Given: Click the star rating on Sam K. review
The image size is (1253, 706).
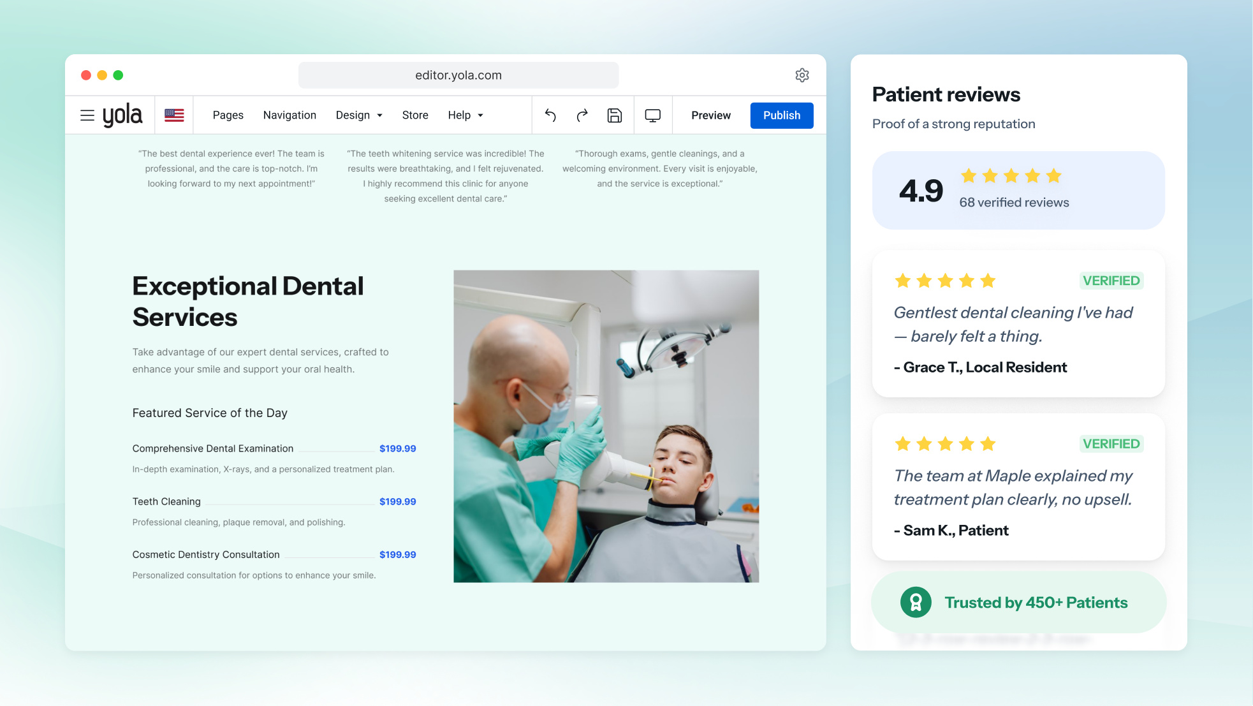Looking at the screenshot, I should 945,444.
